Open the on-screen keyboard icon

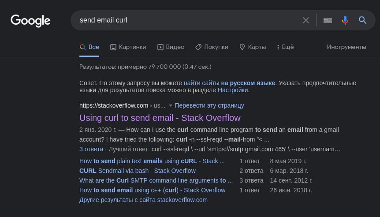(328, 20)
